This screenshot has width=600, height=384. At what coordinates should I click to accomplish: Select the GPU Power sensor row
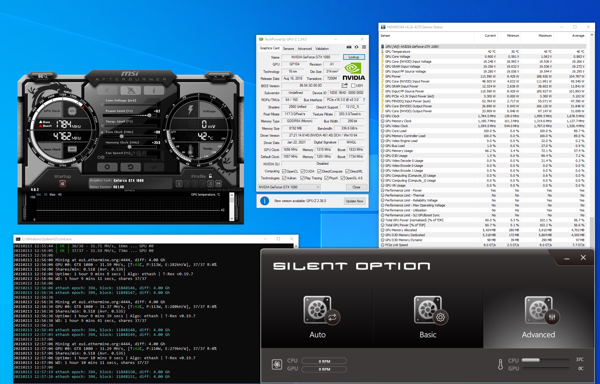(483, 76)
